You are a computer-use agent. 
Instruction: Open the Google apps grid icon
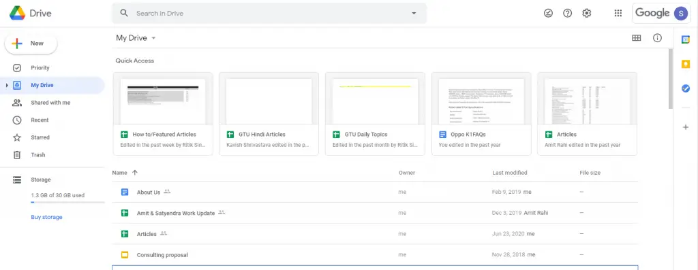point(618,14)
